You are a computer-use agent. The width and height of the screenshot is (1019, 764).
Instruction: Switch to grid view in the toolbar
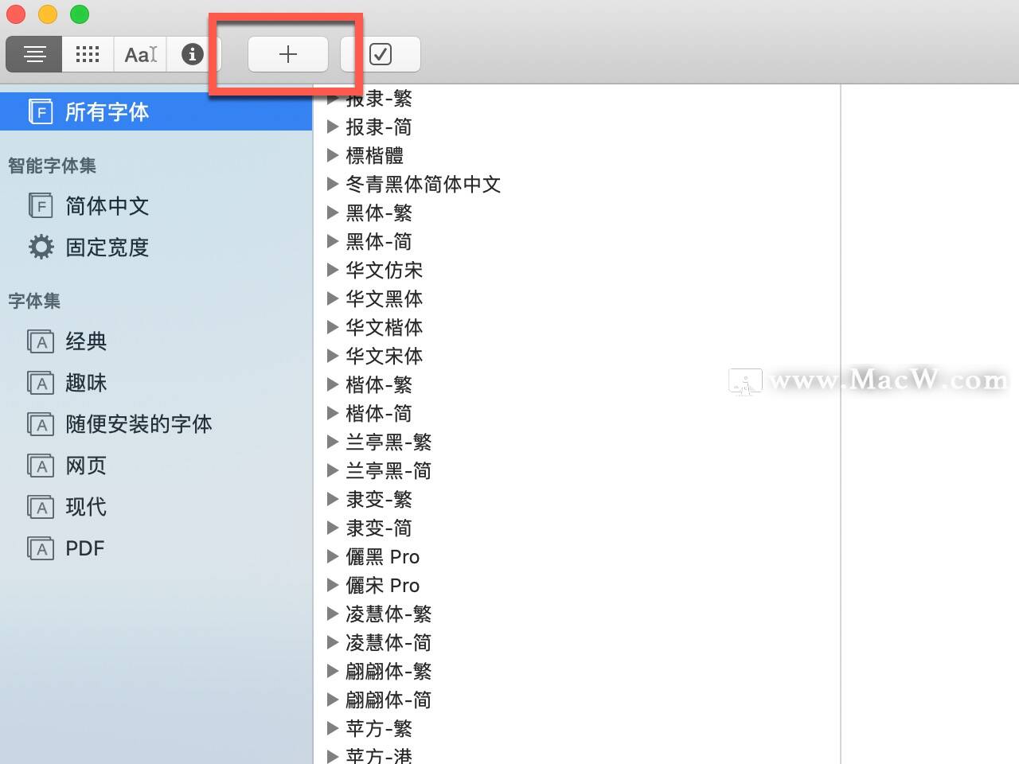88,54
